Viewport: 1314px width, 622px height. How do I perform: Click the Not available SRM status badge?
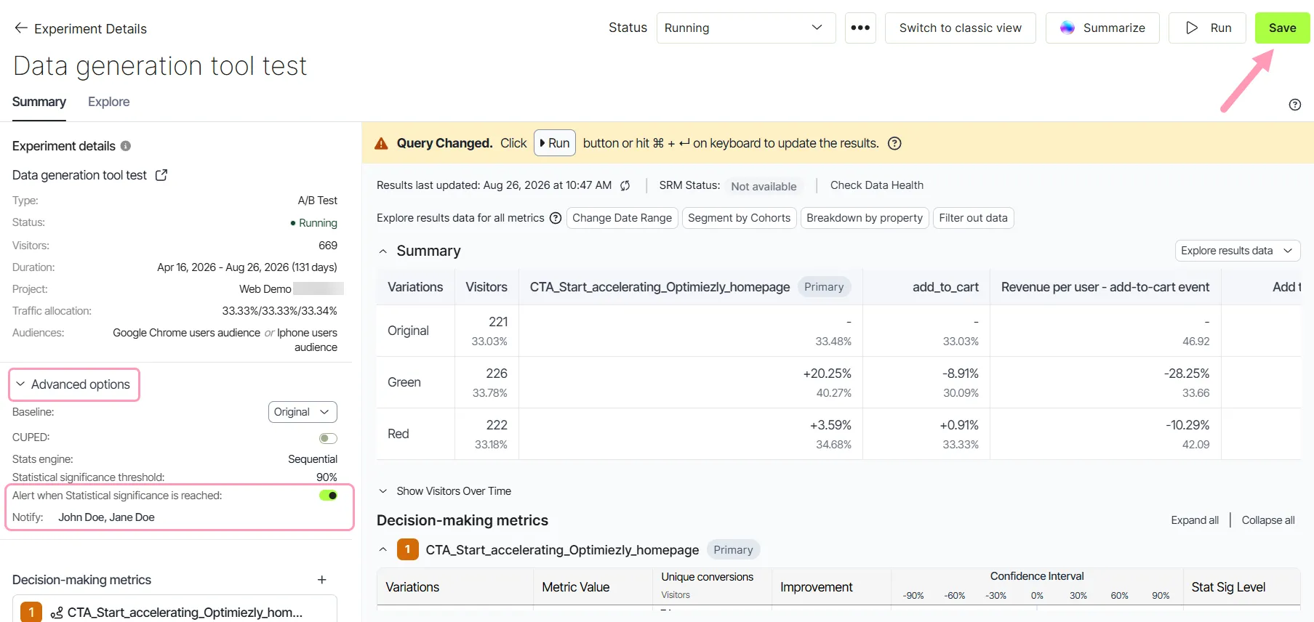coord(764,187)
